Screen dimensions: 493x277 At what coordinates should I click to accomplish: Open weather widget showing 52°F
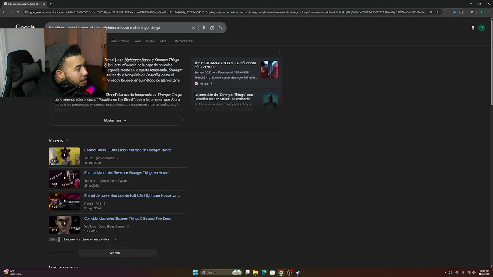coord(13,272)
